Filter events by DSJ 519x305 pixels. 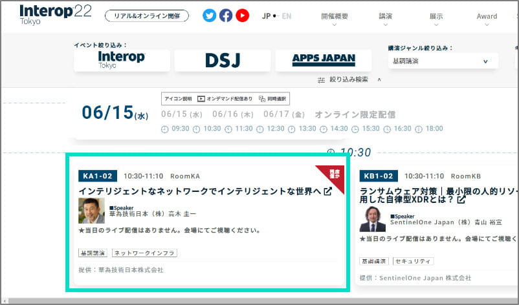pos(223,60)
